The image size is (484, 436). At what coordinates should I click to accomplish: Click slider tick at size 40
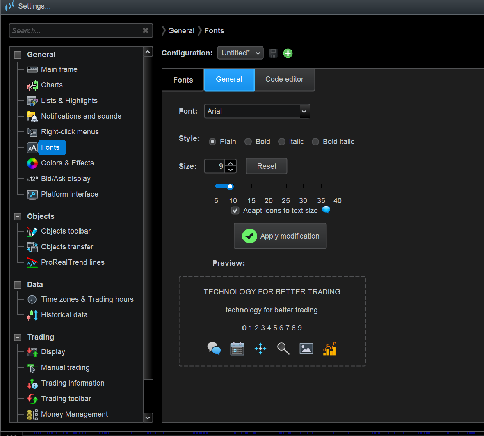point(338,186)
